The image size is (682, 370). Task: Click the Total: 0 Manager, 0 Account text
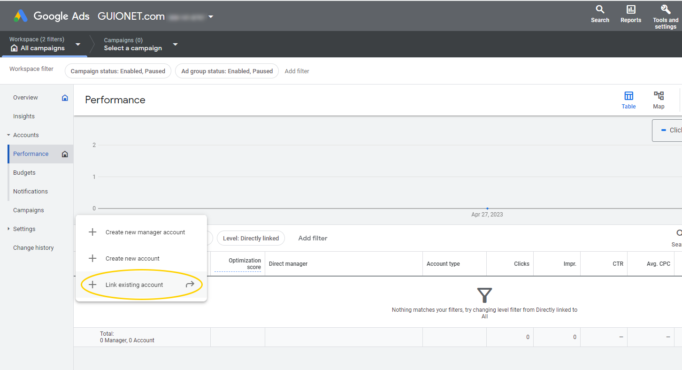coord(127,337)
